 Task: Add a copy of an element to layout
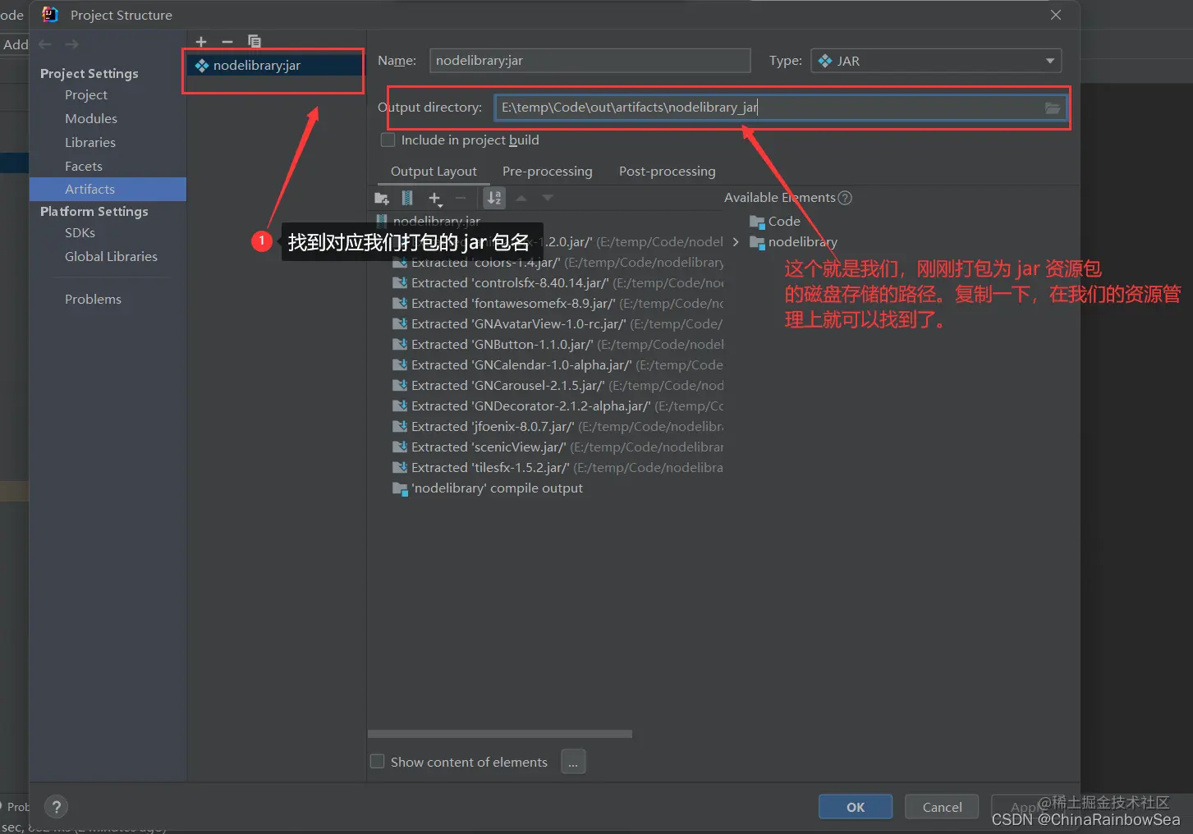pos(435,198)
